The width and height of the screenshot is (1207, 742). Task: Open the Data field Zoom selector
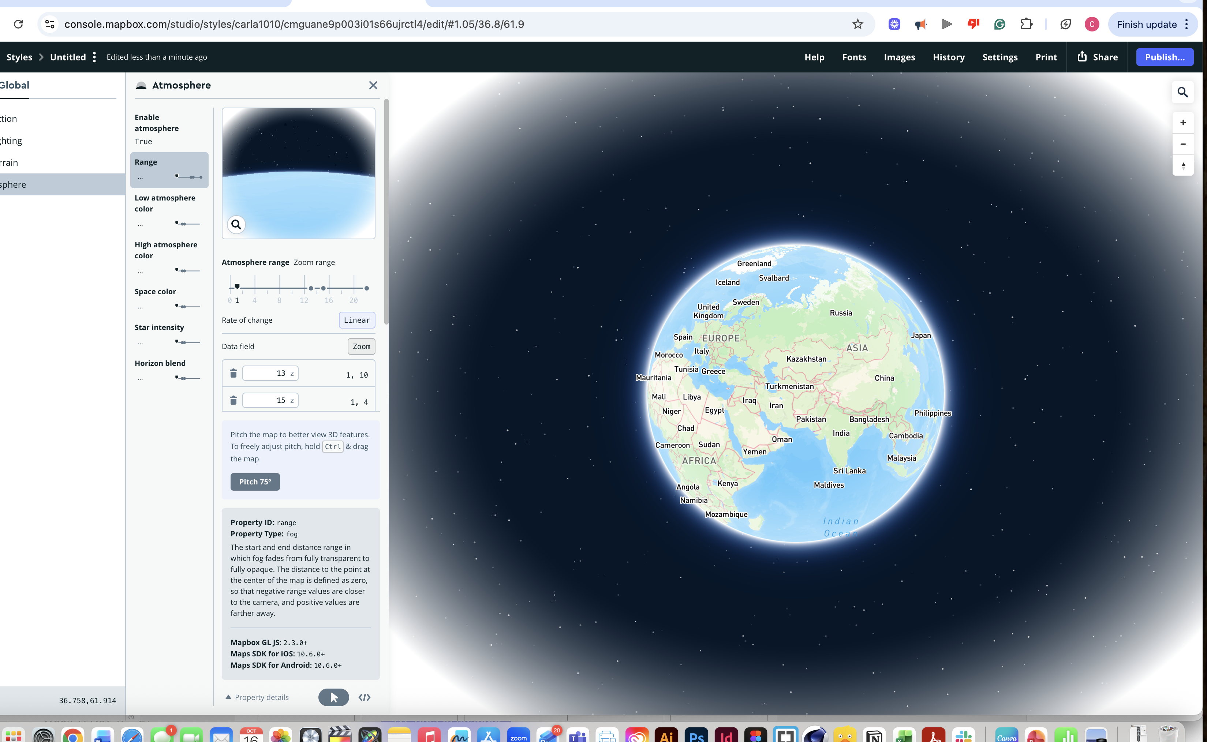click(x=361, y=346)
